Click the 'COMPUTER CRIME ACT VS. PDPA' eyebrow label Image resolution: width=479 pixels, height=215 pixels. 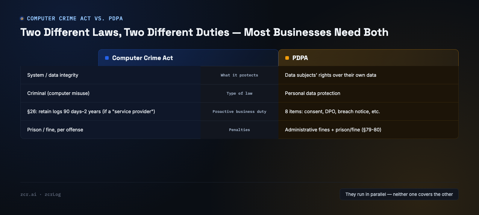coord(75,19)
